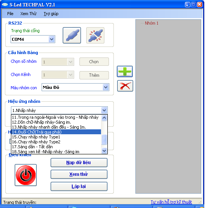
Task: Open the Màu Đỏ color dropdown
Action: click(106, 87)
